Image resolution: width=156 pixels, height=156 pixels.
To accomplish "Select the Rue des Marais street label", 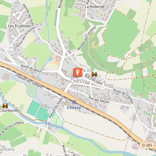I will pos(99,100).
